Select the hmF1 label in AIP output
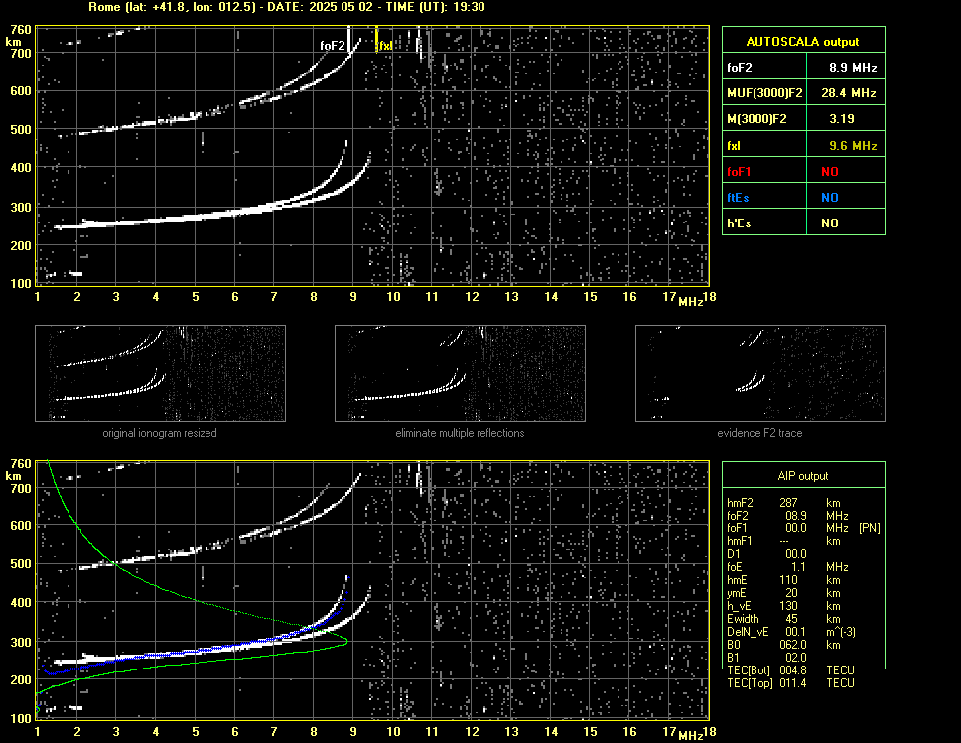Image resolution: width=961 pixels, height=743 pixels. tap(740, 541)
